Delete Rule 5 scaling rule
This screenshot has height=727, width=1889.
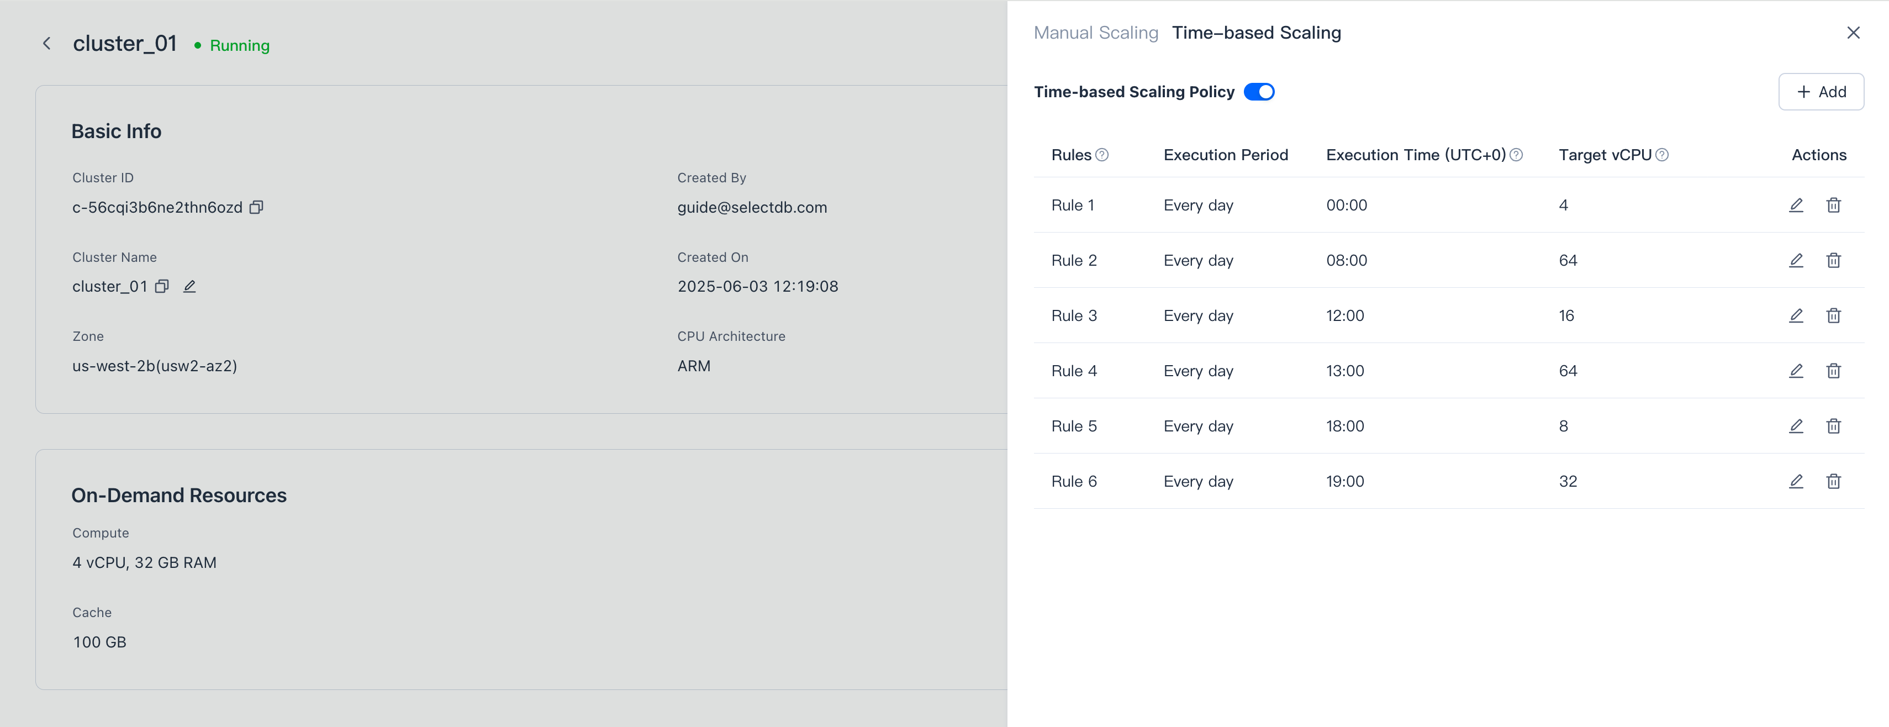[1833, 425]
